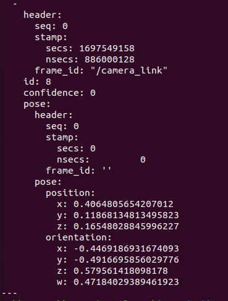Click orientation y value -0.4916695856029776

tap(126, 260)
